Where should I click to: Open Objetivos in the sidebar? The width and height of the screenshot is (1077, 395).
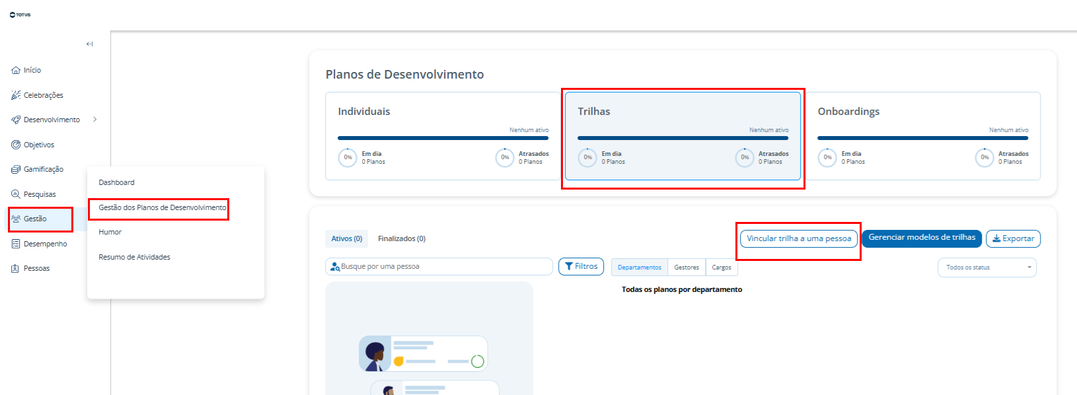tap(39, 145)
